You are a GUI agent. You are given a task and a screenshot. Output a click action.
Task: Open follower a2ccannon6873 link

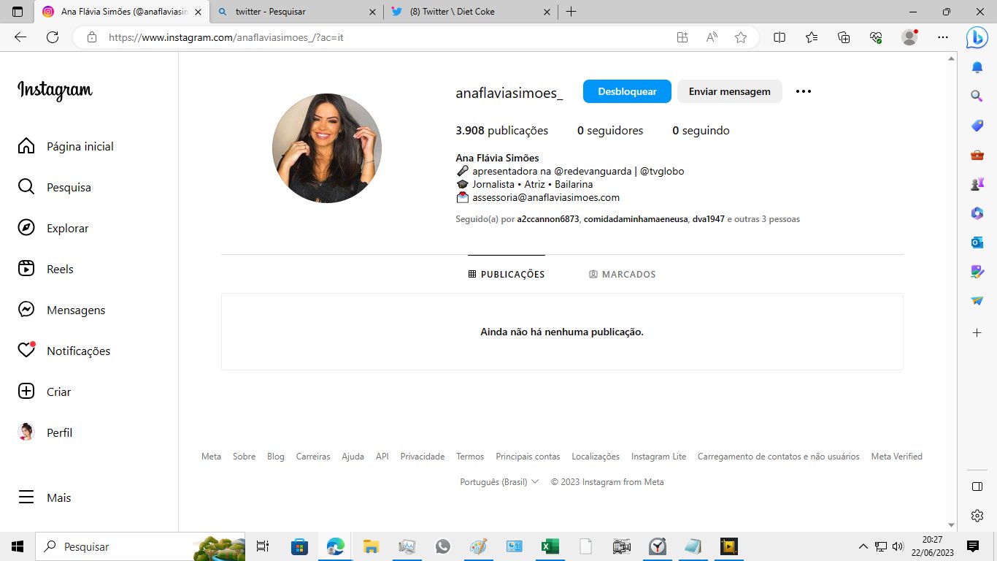click(547, 219)
